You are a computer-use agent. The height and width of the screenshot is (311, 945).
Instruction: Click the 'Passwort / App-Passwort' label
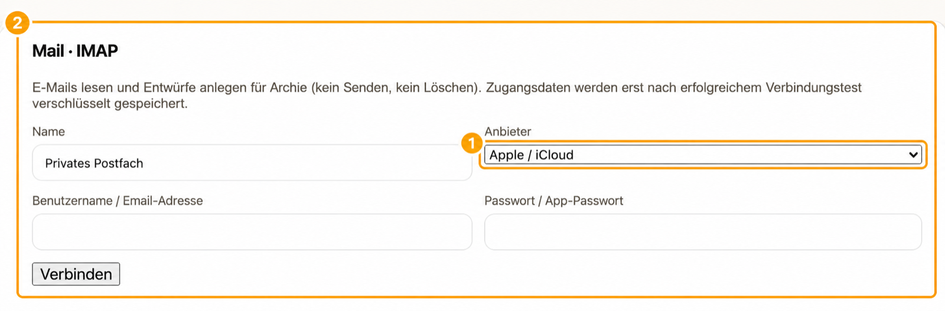(554, 201)
